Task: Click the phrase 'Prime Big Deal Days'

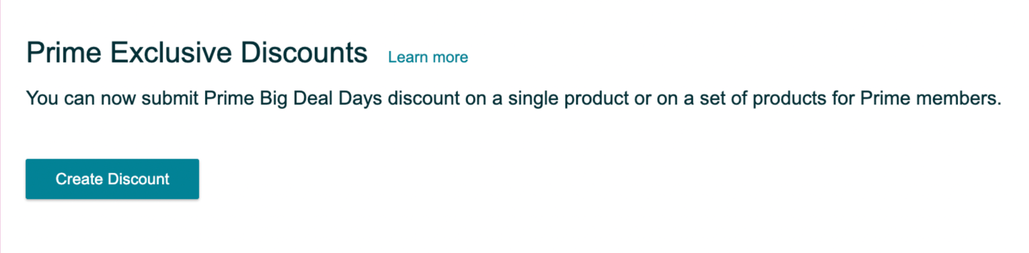Action: [293, 98]
